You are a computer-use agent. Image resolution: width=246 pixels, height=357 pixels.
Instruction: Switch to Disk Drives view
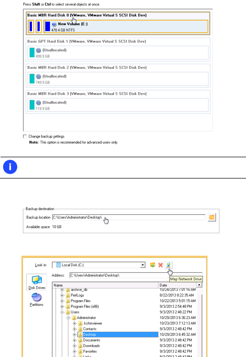point(37,282)
